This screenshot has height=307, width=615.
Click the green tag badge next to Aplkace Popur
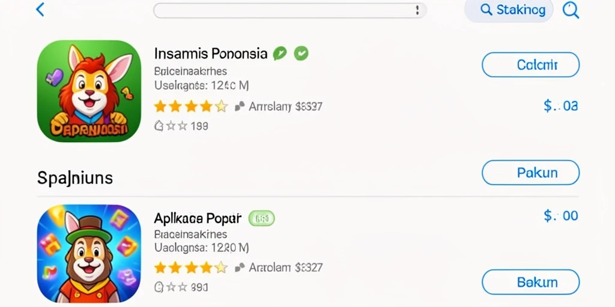point(262,218)
